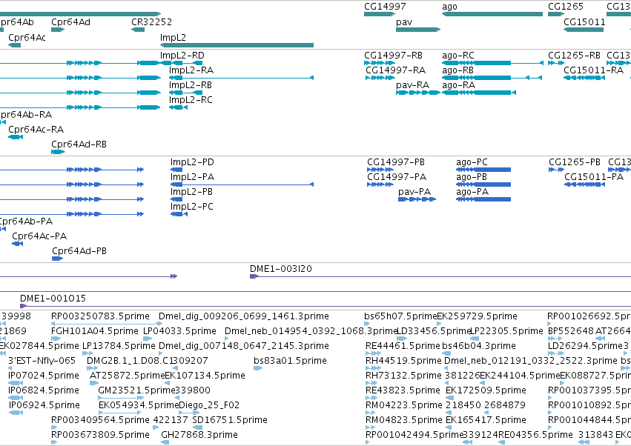Select EST RM04823.5prime
631x446 pixels.
(x=403, y=421)
